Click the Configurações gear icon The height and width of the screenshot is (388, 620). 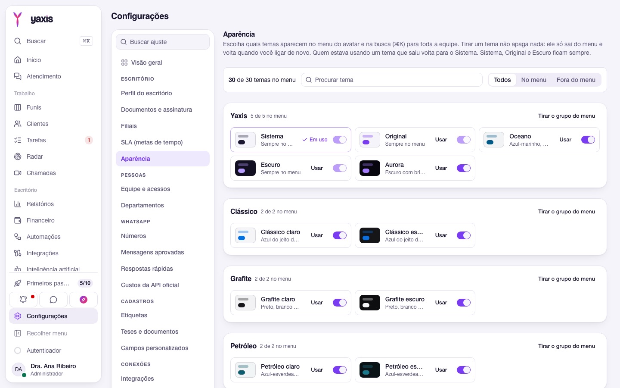click(x=18, y=316)
